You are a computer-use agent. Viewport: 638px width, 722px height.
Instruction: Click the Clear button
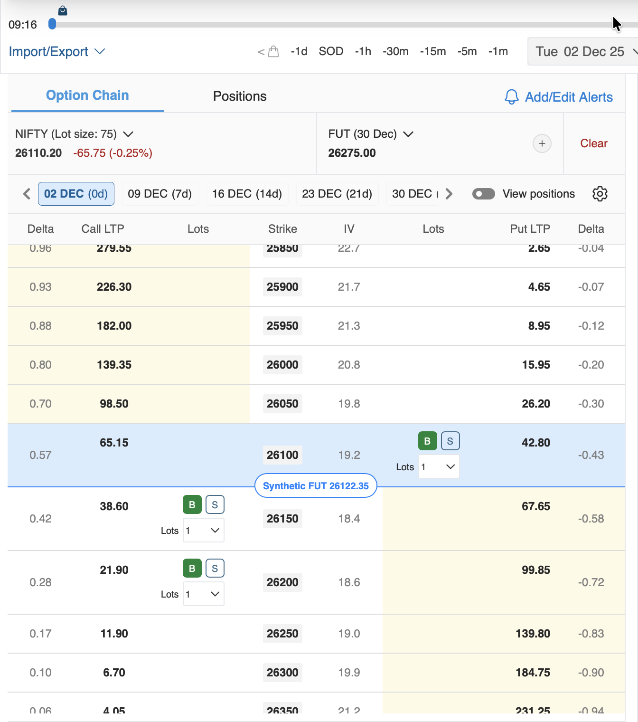tap(593, 143)
